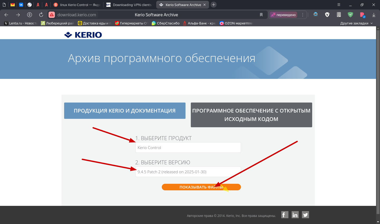The width and height of the screenshot is (380, 224).
Task: Switch to the pinned round white icon tab
Action: click(30, 5)
